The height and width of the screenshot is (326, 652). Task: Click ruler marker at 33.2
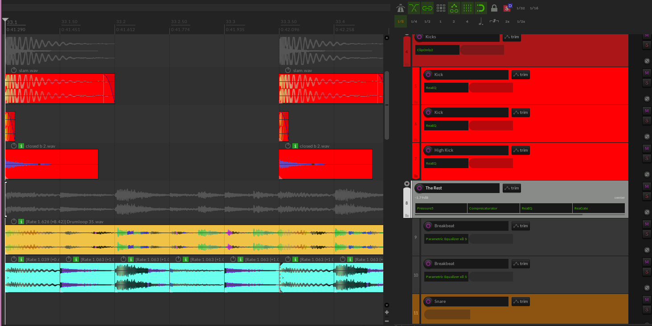(121, 22)
